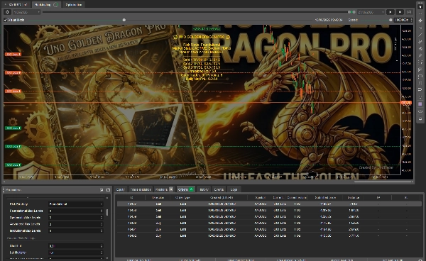Click Institutional Max Levels stepper arrows
This screenshot has height=261, width=426.
pyautogui.click(x=102, y=231)
